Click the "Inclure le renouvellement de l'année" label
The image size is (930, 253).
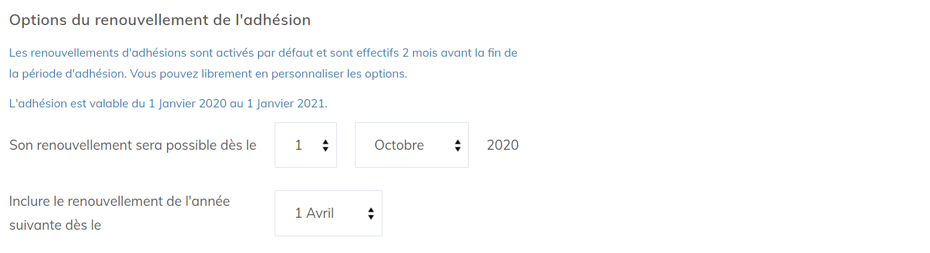(119, 201)
